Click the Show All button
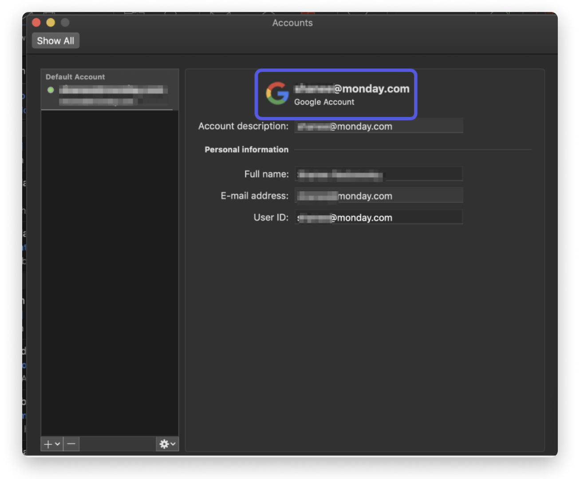The height and width of the screenshot is (479, 580). (x=55, y=41)
